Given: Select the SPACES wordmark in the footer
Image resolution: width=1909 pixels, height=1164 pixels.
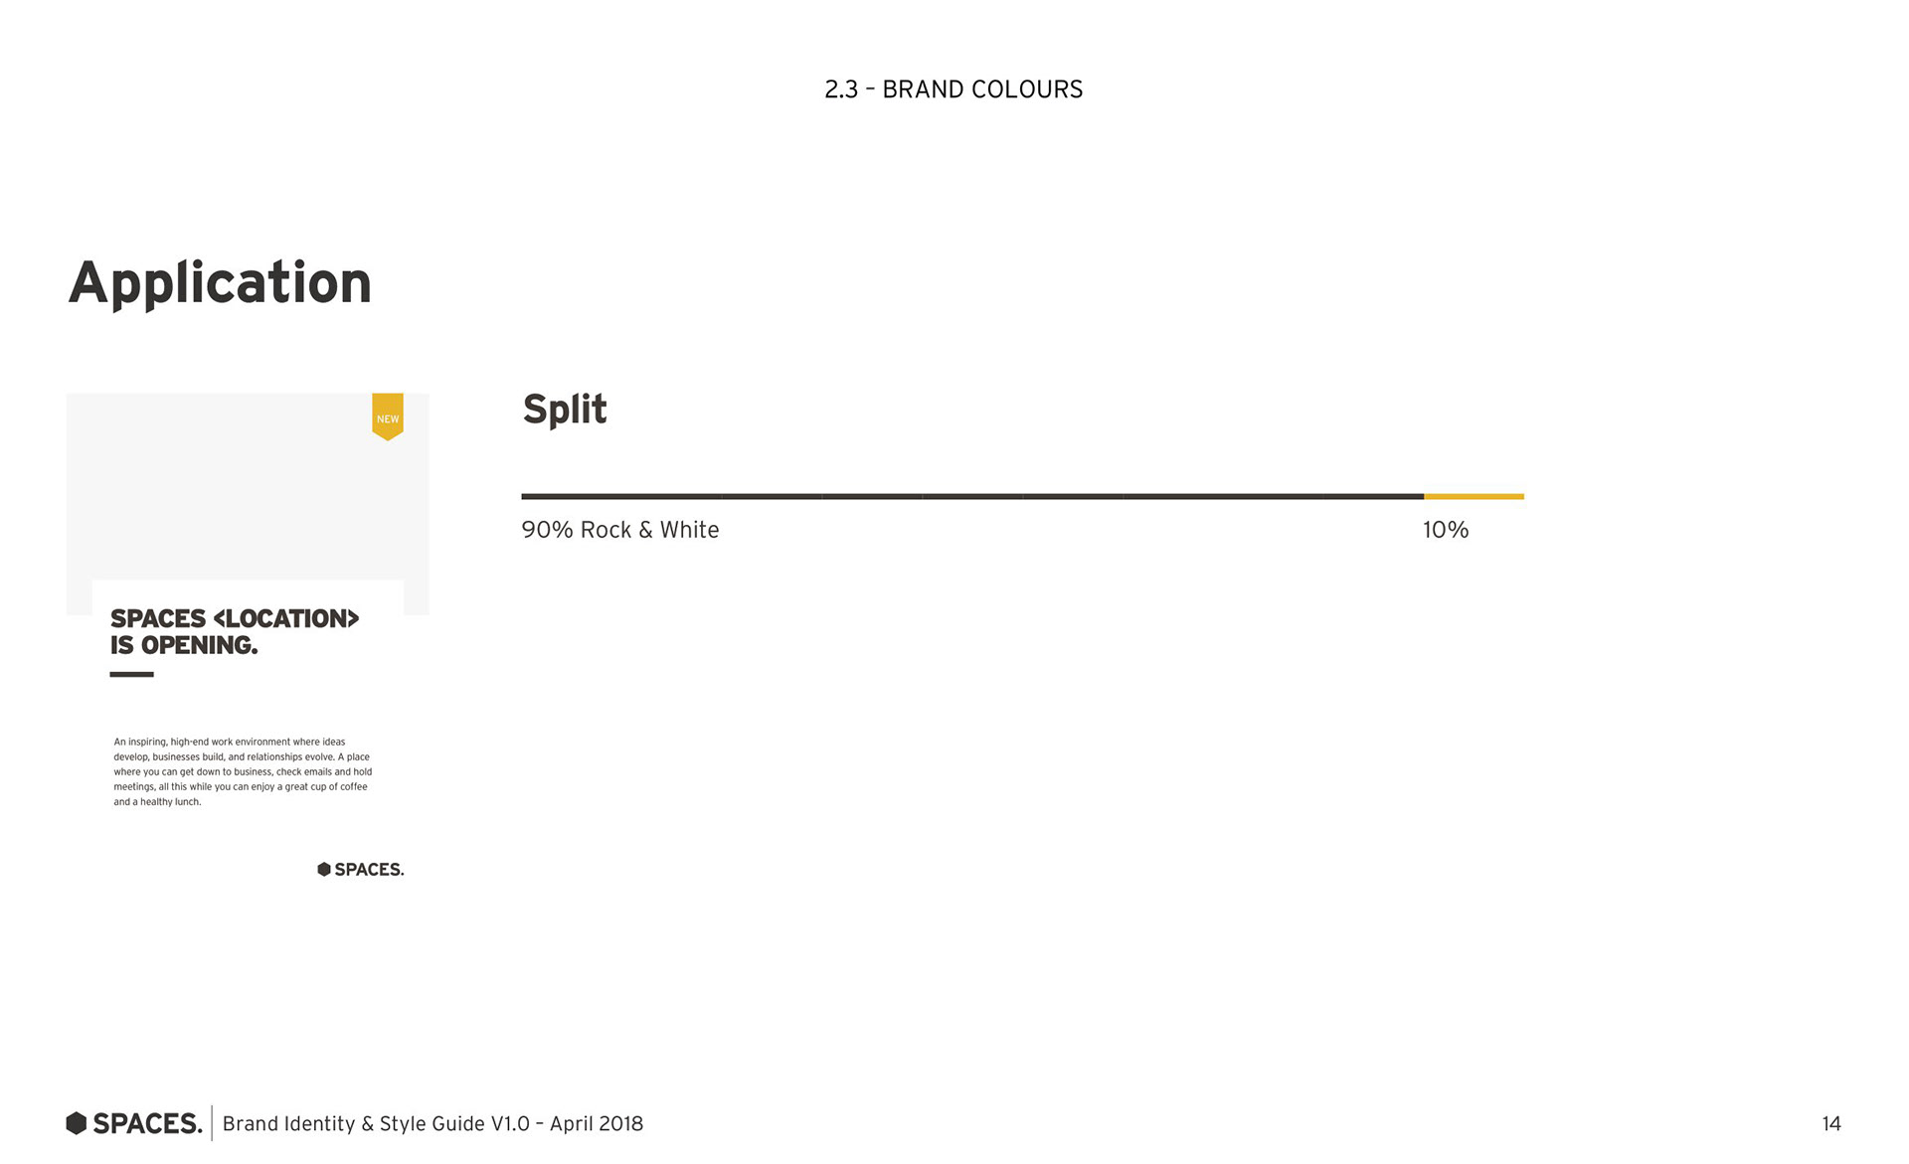Looking at the screenshot, I should coord(147,1123).
